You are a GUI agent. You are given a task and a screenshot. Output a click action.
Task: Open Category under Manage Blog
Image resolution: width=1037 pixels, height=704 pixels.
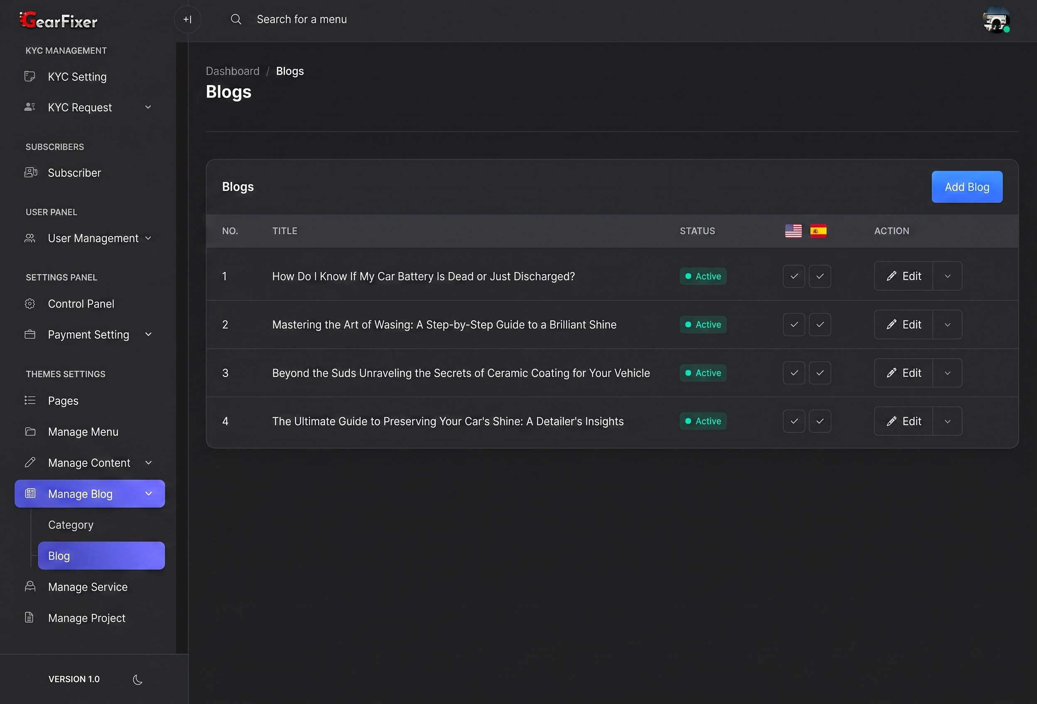pos(71,525)
